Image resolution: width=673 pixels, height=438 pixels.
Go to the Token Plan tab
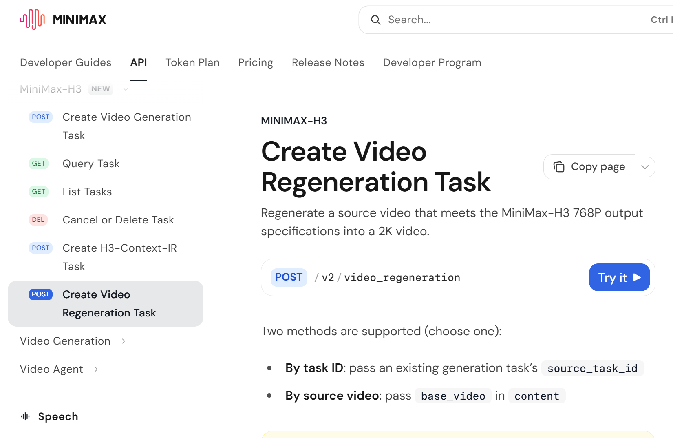click(x=192, y=62)
